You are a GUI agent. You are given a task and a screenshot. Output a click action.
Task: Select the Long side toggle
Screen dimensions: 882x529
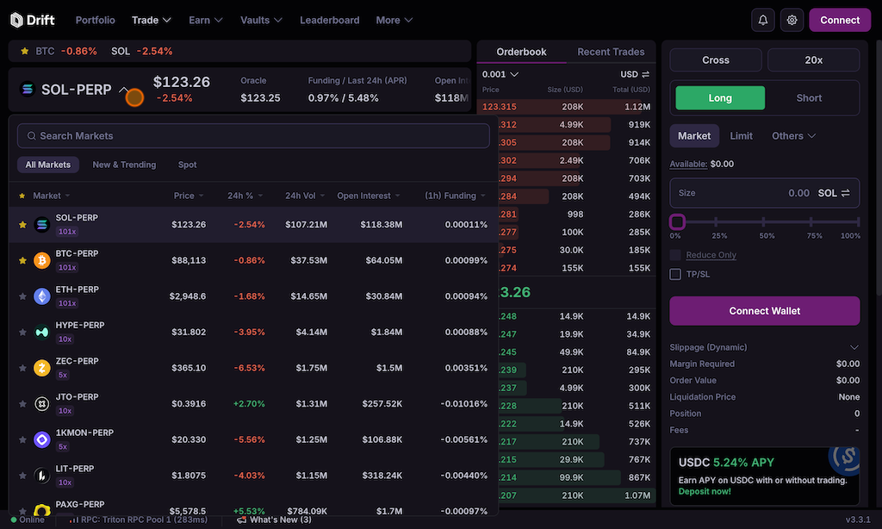(x=719, y=98)
